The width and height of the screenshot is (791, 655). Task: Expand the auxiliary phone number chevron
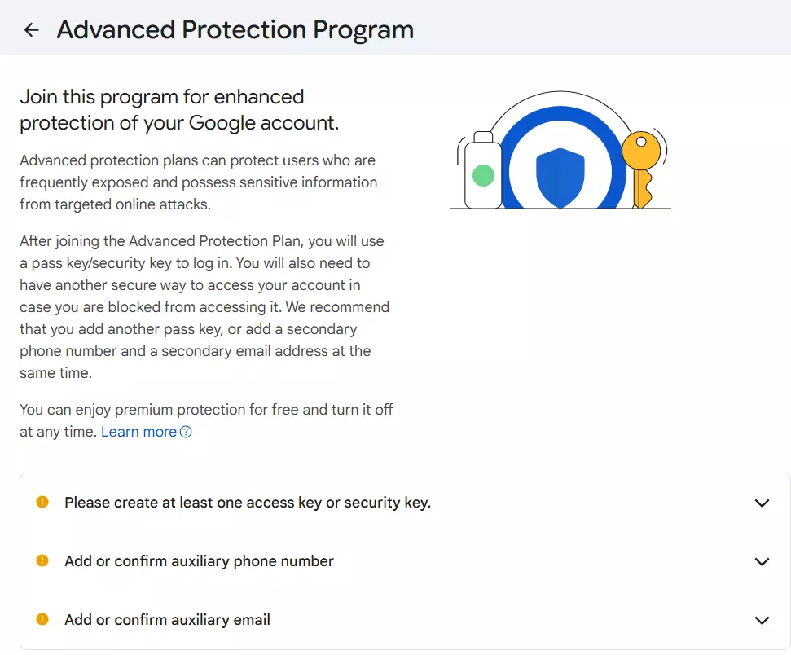click(762, 561)
